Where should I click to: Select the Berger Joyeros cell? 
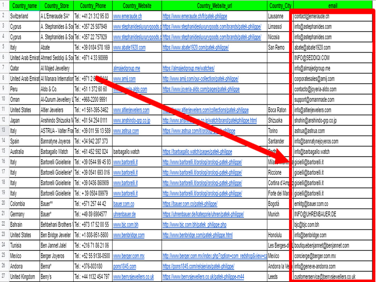coord(57,256)
